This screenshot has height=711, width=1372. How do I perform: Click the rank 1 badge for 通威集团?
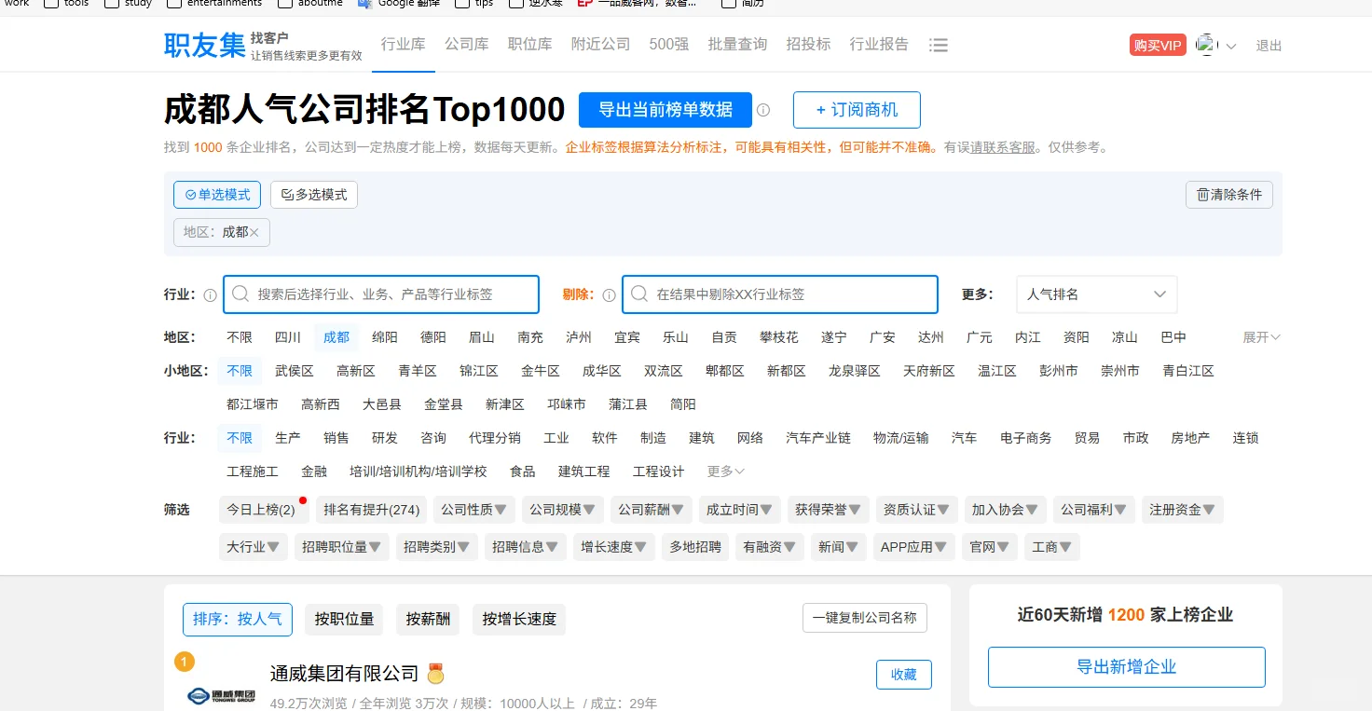[x=185, y=662]
